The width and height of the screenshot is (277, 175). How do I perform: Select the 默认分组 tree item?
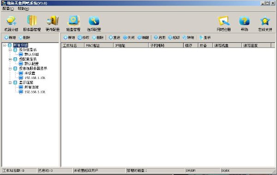(x=31, y=54)
